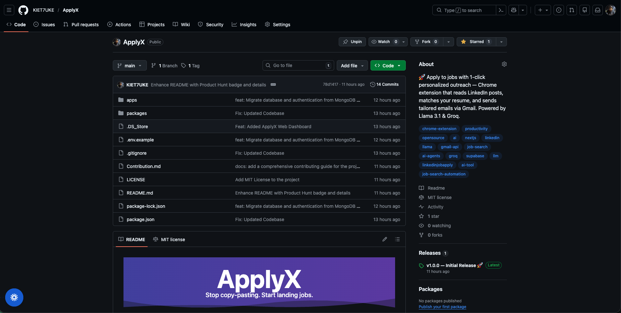Open the GitHub home via the Octocat logo
The width and height of the screenshot is (621, 313).
click(23, 10)
